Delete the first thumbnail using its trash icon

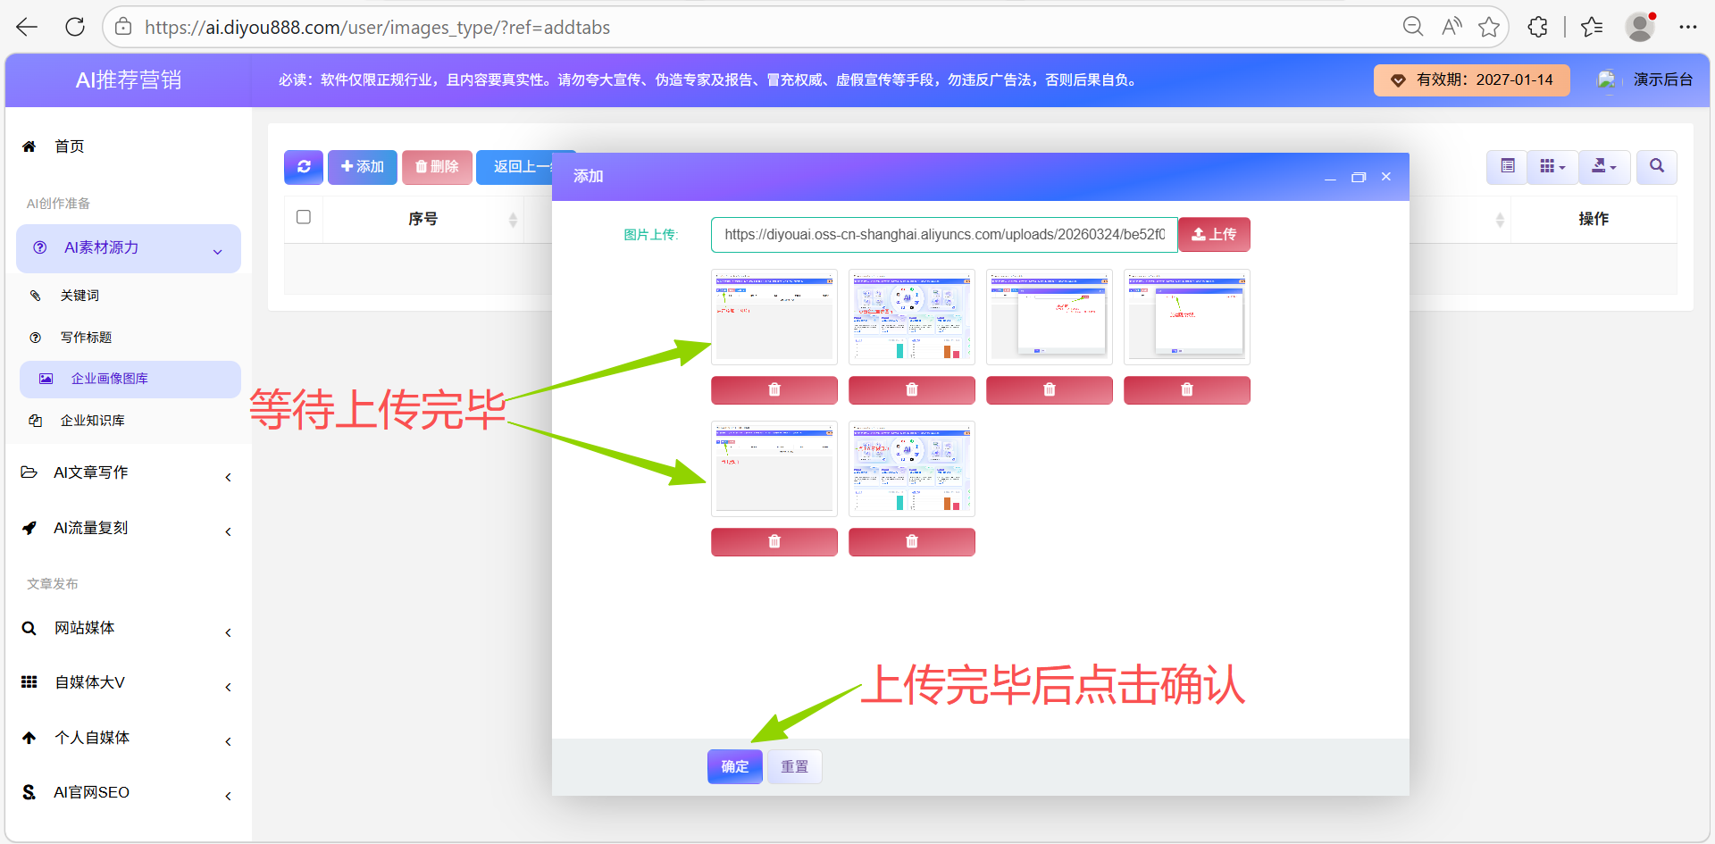pos(774,390)
